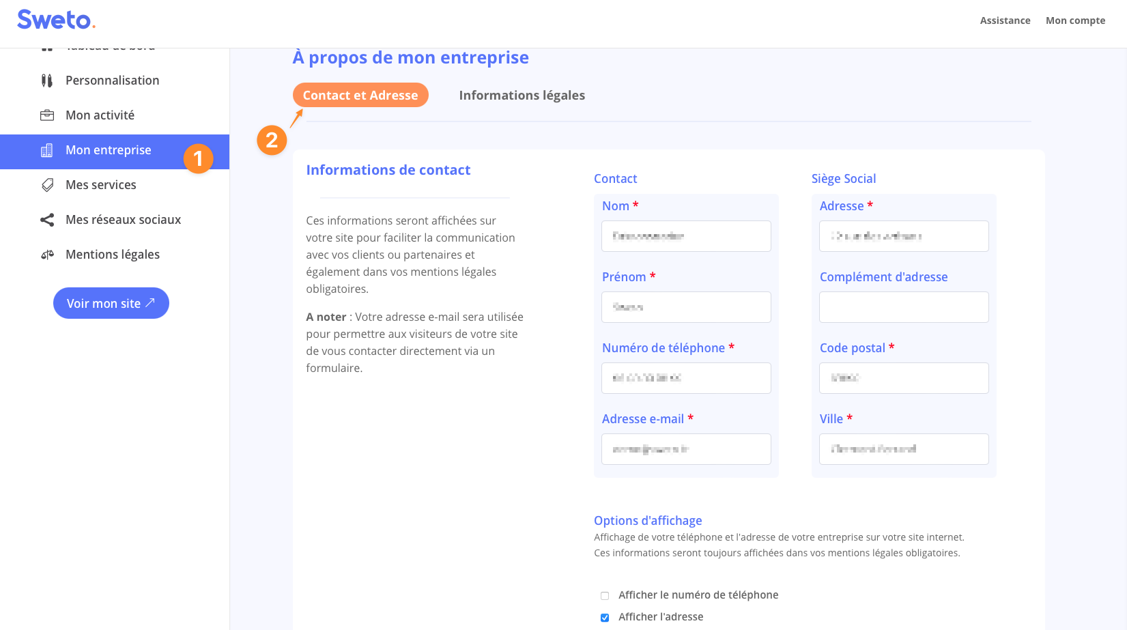Click the Mes services tag icon
The image size is (1127, 630).
click(47, 185)
